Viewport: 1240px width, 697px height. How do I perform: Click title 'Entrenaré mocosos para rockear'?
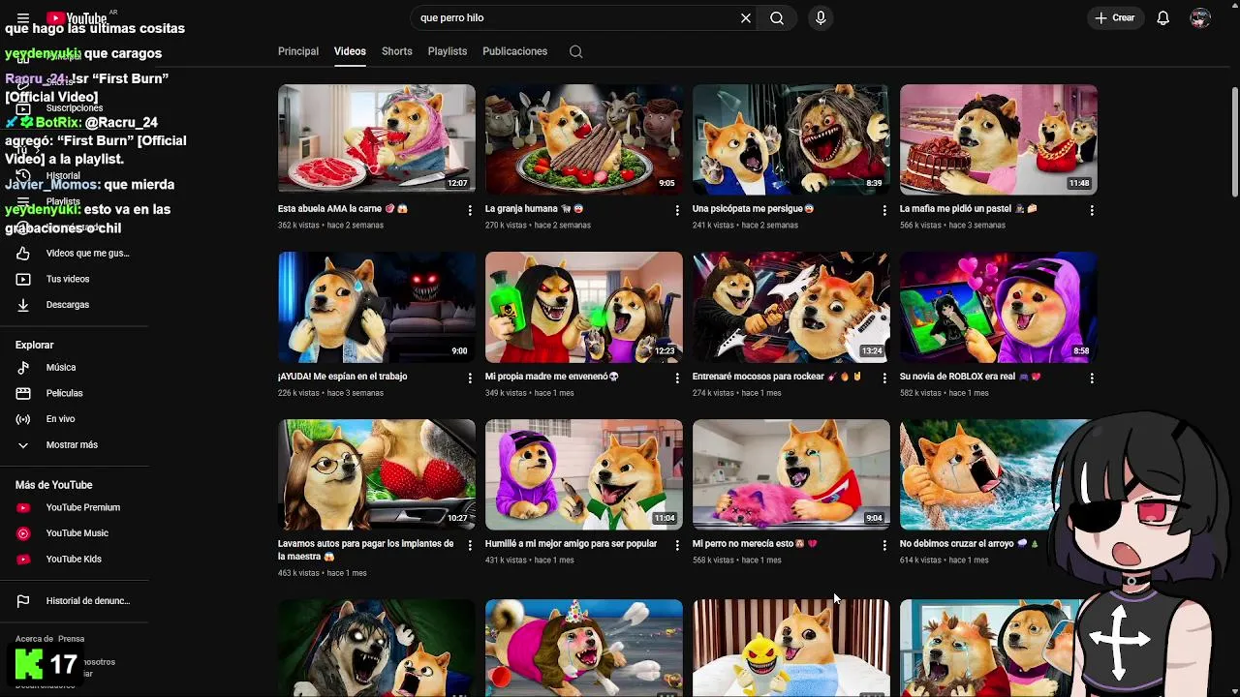776,377
